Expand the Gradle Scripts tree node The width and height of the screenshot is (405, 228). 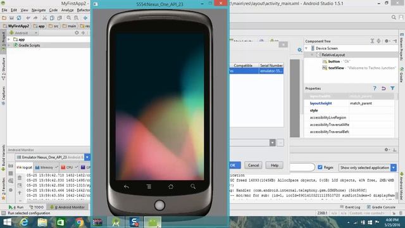[9, 45]
